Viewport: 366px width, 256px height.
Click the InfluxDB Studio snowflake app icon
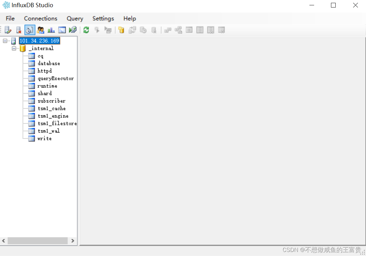(6, 5)
